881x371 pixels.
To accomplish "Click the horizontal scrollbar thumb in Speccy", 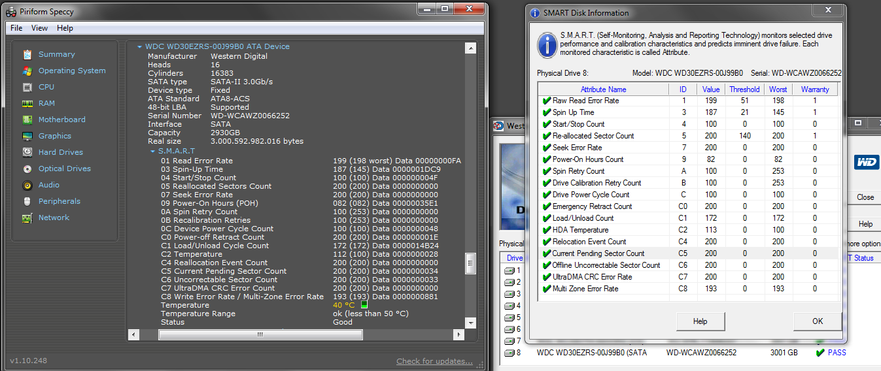I will coord(260,334).
